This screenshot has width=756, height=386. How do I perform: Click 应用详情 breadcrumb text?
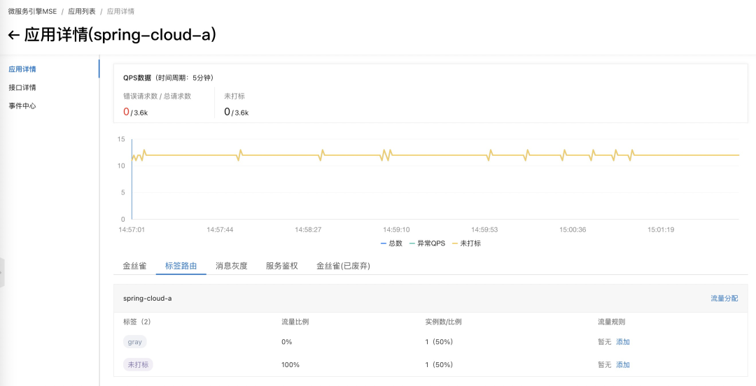click(x=120, y=11)
